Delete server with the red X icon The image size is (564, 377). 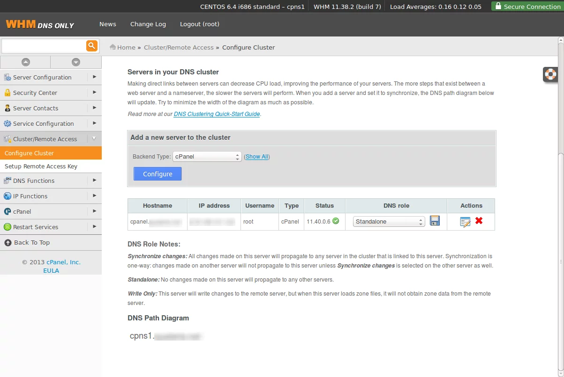click(479, 220)
